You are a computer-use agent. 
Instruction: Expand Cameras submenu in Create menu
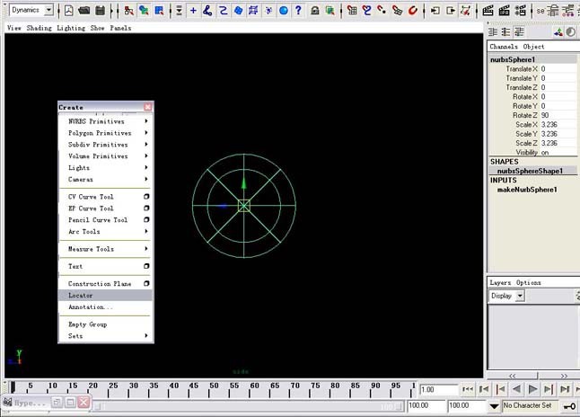pyautogui.click(x=105, y=179)
